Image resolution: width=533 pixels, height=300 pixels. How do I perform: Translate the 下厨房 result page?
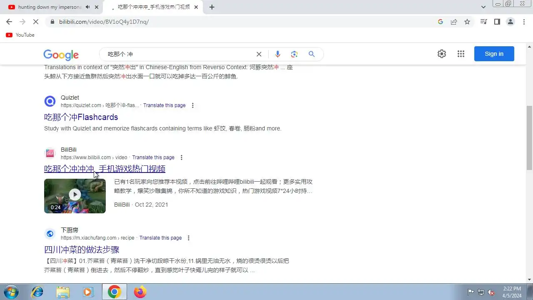click(x=161, y=238)
